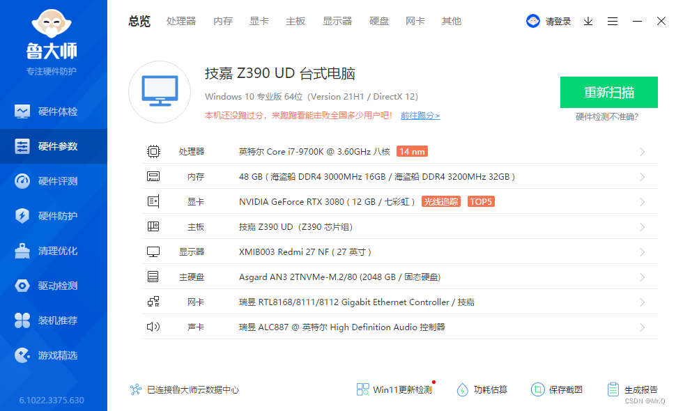Screen dimensions: 676x411
Task: Click the 硬件检测不准确? link
Action: [607, 117]
